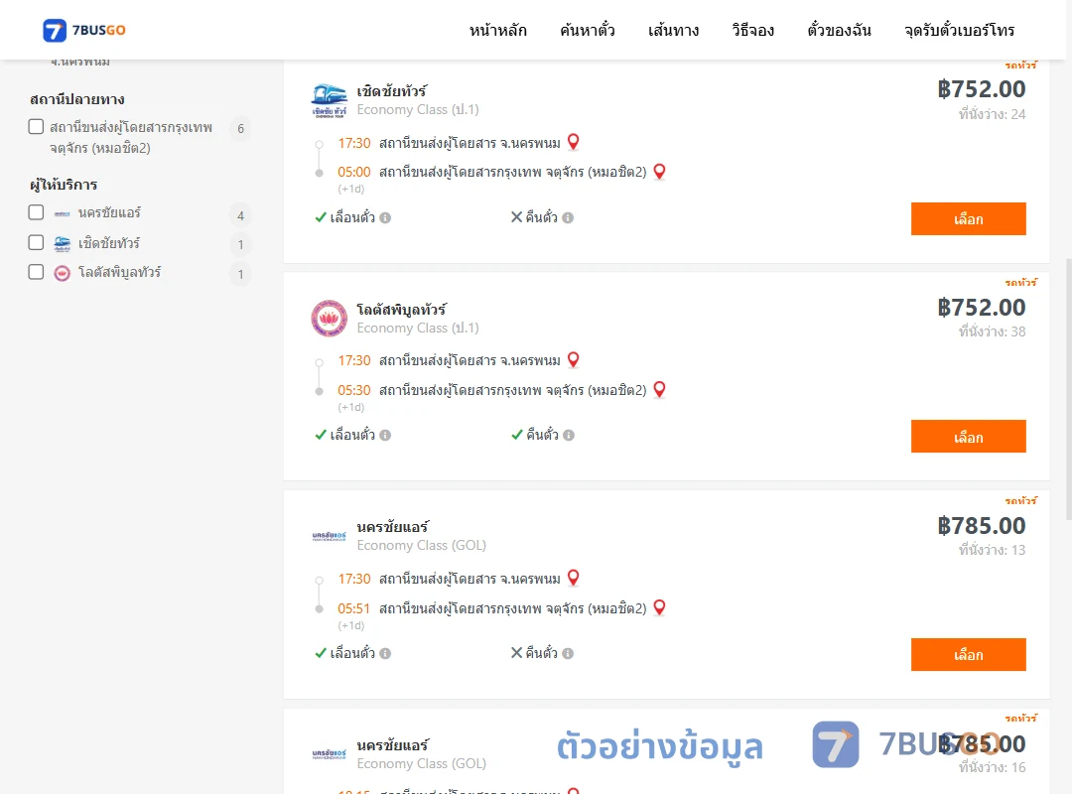Open the จุดรับตั๋วเบอร์โทร menu item

(959, 30)
